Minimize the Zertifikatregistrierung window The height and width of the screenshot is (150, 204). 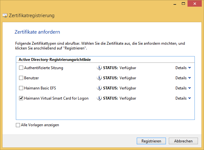(x=175, y=3)
